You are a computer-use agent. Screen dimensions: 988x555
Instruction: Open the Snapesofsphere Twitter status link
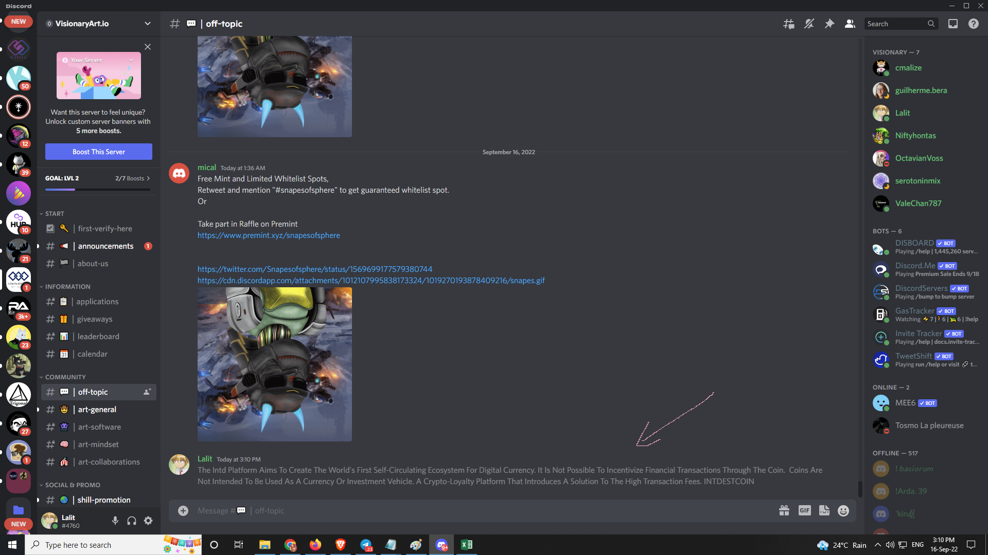click(315, 269)
